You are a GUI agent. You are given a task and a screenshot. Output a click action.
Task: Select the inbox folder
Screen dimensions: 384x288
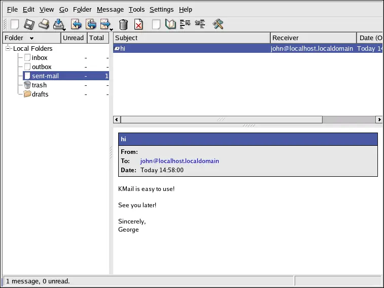40,58
